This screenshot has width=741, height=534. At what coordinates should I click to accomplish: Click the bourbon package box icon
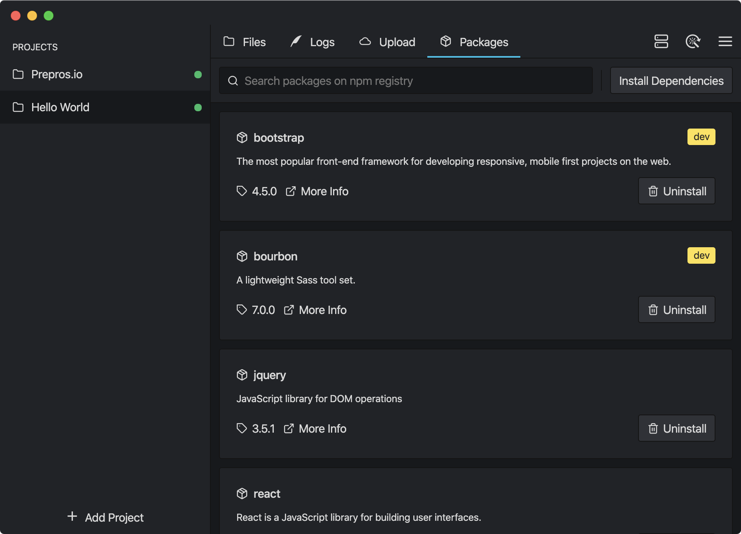click(242, 256)
